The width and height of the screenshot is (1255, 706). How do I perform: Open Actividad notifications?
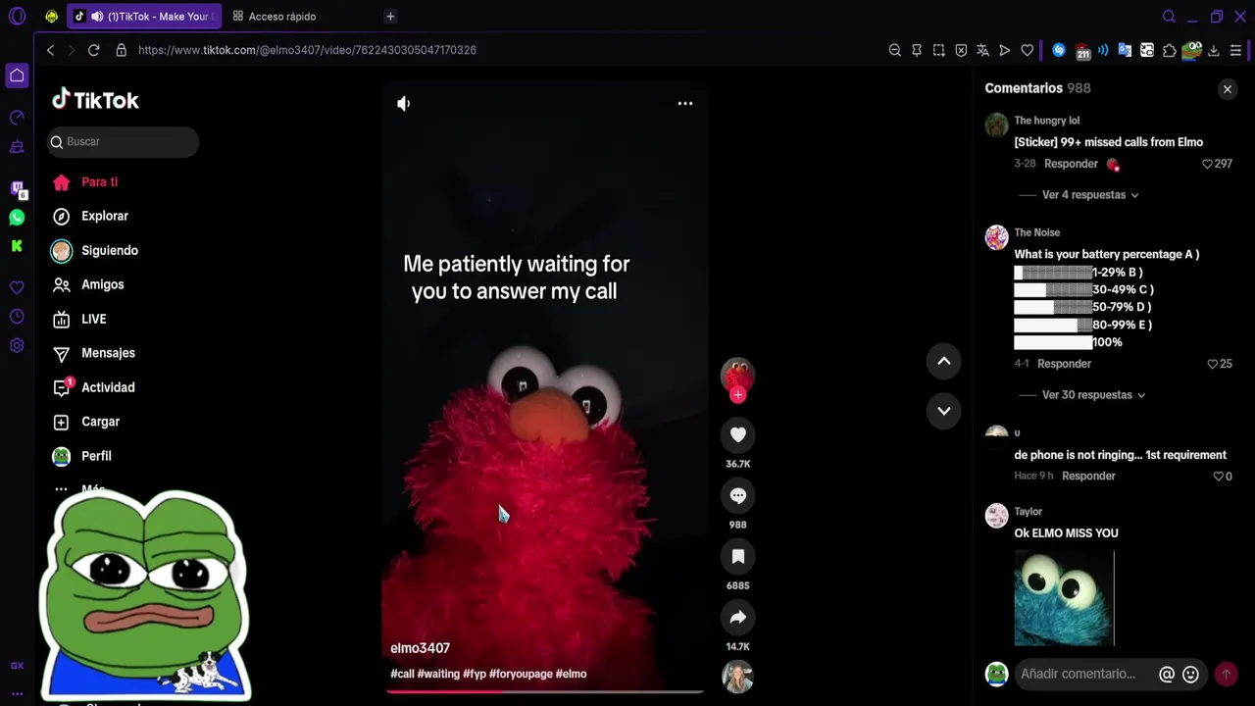pos(93,387)
